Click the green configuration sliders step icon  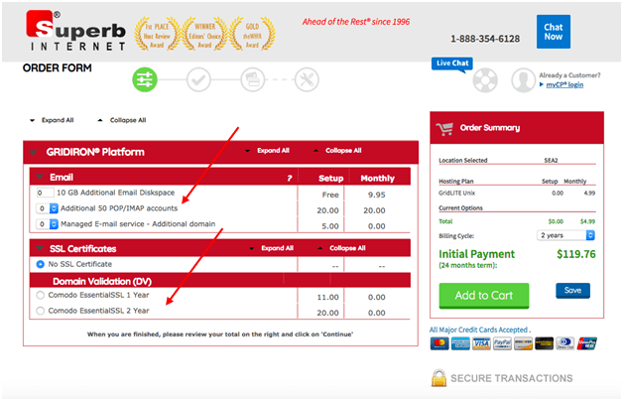145,79
